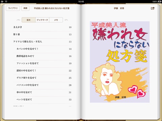Select デスク周りを見せて entry
The width and height of the screenshot is (162, 121).
43,78
